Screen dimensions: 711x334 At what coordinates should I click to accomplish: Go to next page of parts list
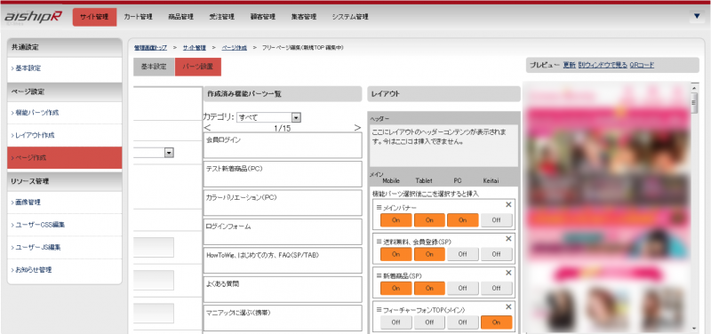click(x=358, y=128)
